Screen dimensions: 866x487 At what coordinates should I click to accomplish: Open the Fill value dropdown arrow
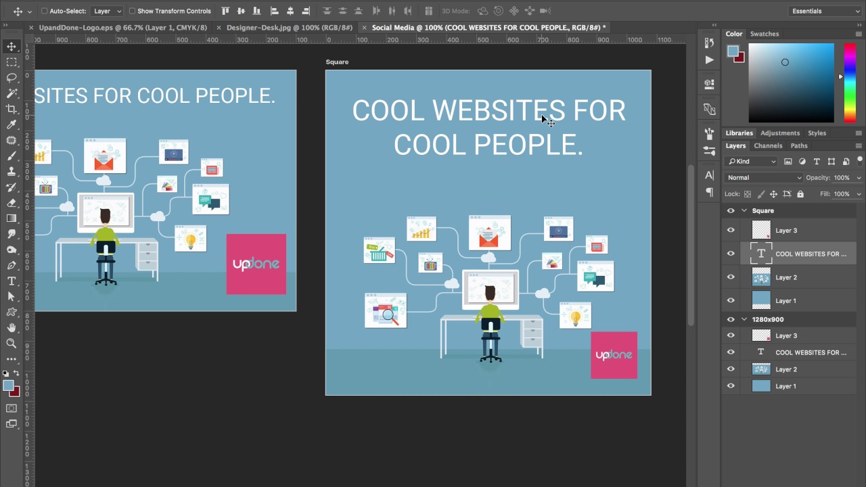pyautogui.click(x=859, y=194)
